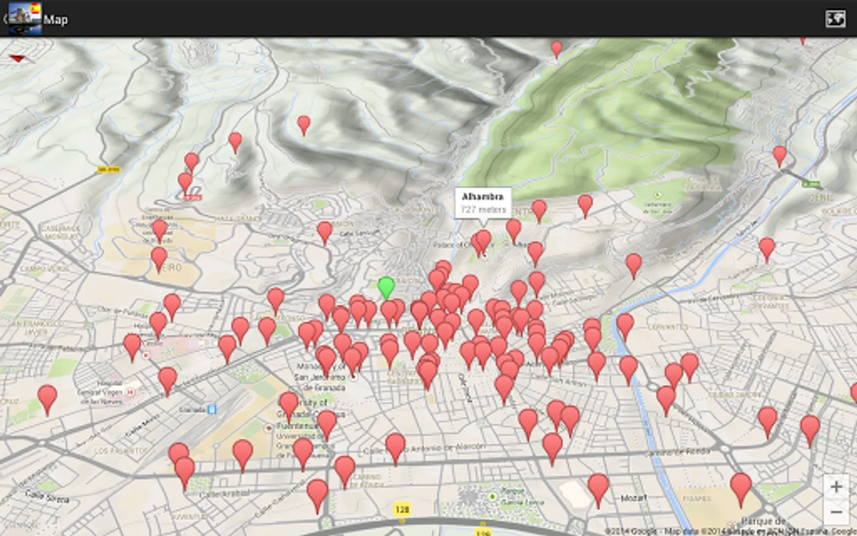857x536 pixels.
Task: Tap the blue train station icon near Granada station
Action: coord(211,410)
